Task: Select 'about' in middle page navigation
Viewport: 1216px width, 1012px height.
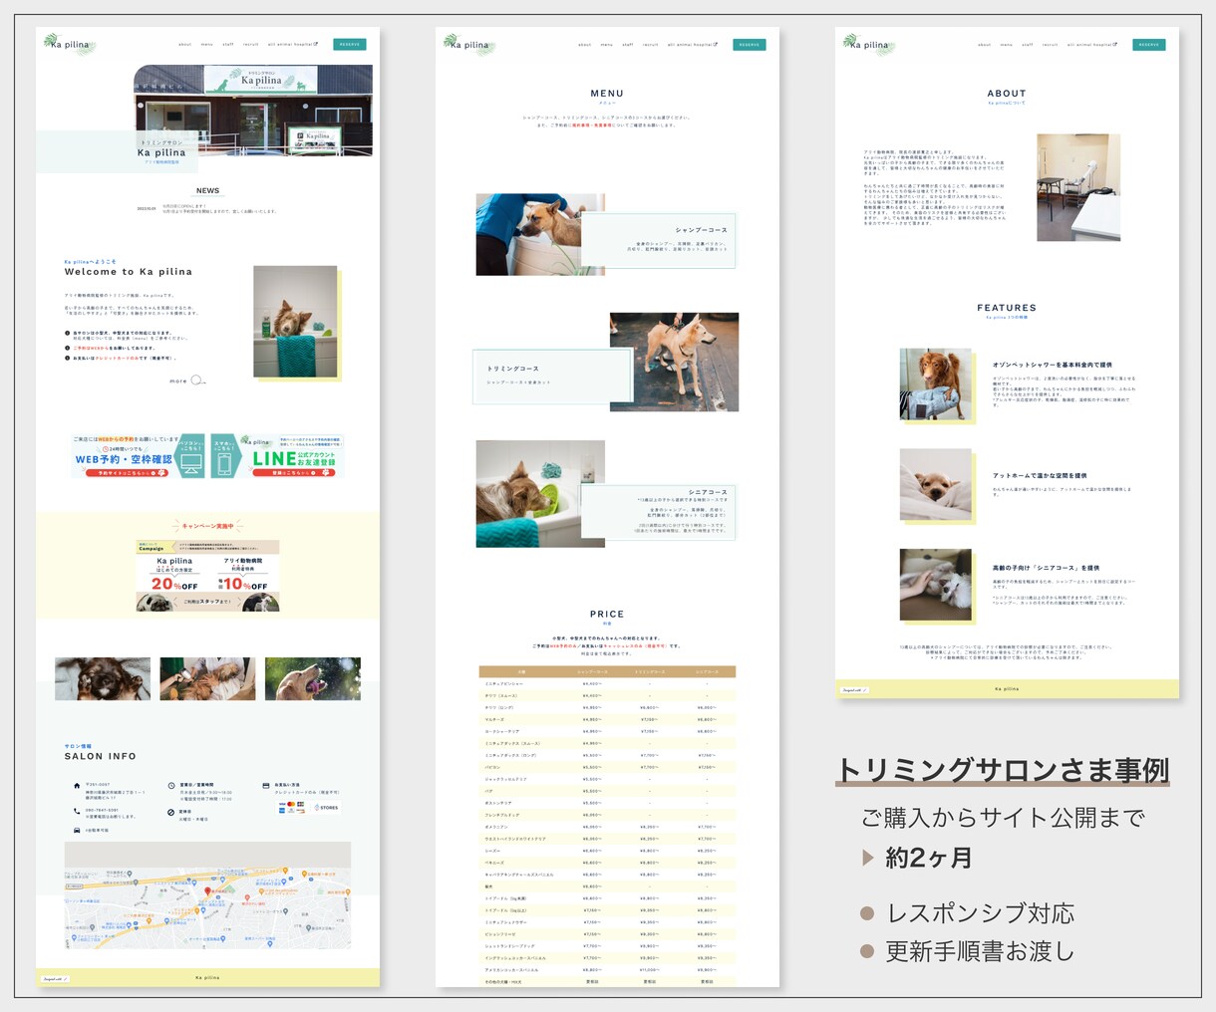Action: coord(584,44)
